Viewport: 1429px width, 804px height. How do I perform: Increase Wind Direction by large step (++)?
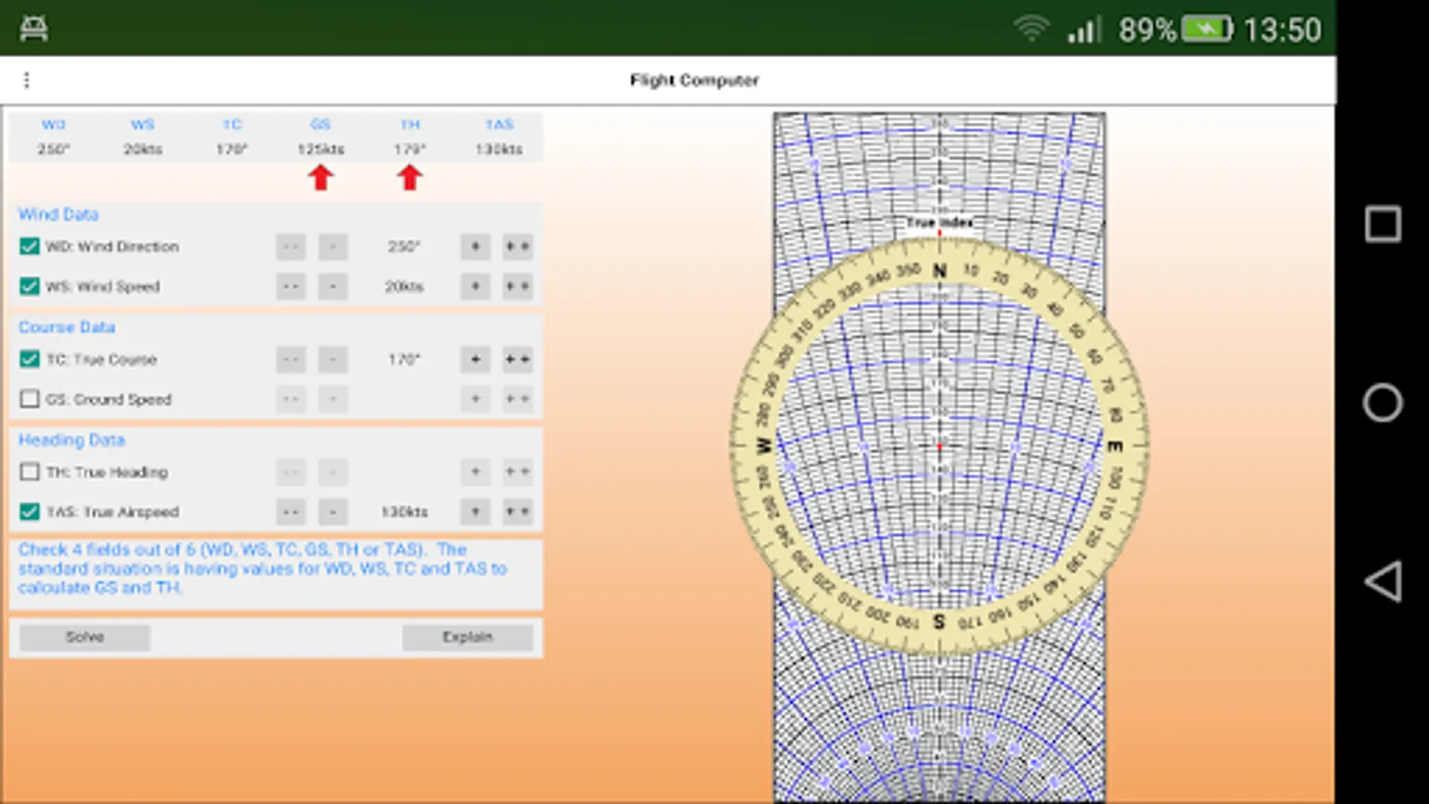coord(518,246)
